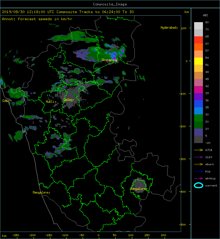
Task: Pick the blue 35-36 dBZ color swatch
Action: click(198, 104)
